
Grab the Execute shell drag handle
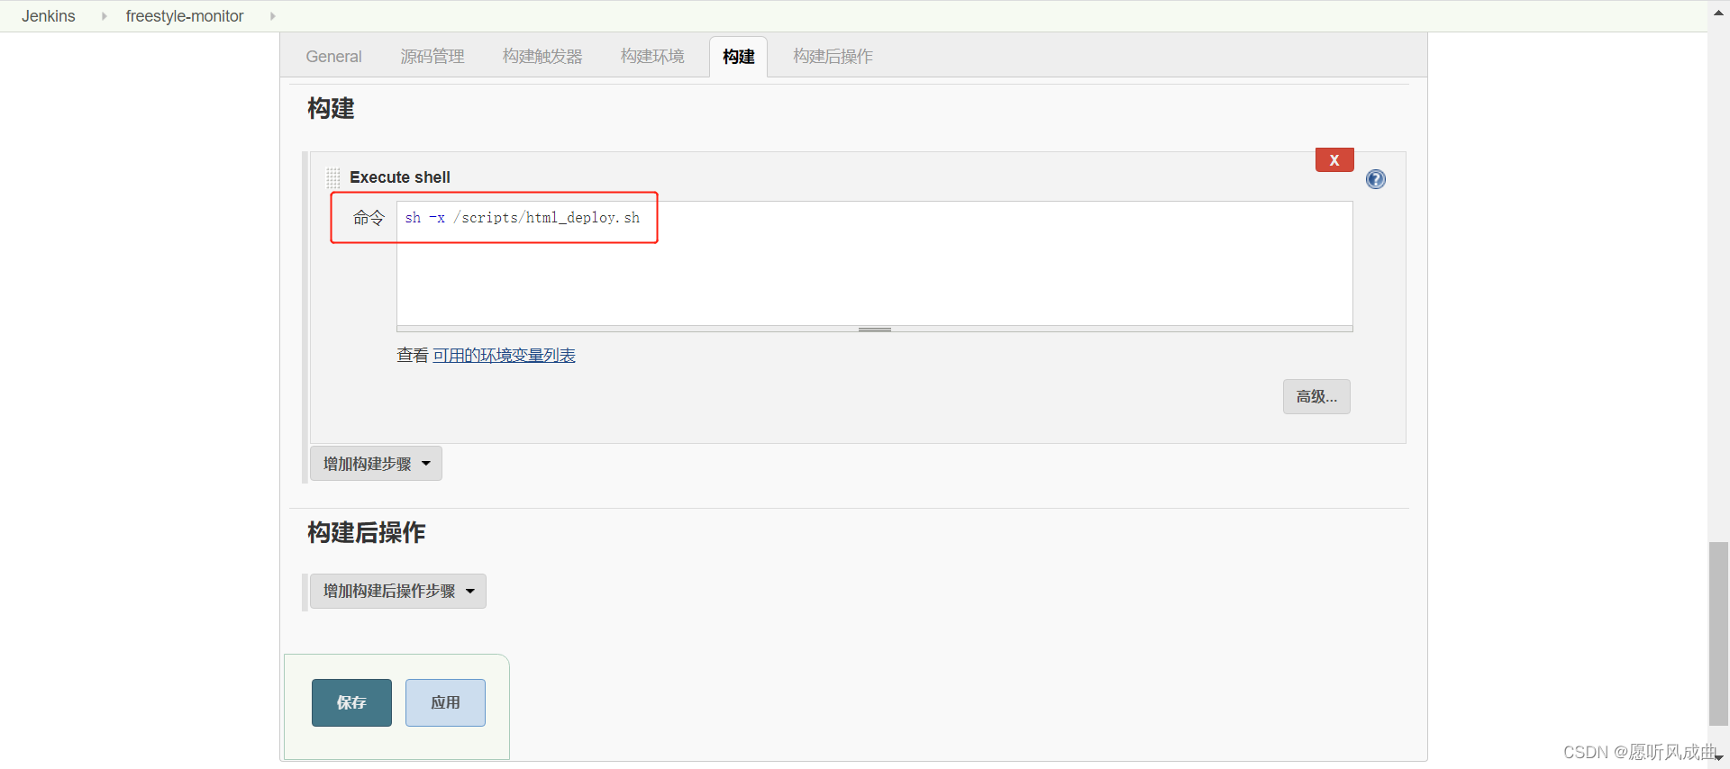(333, 177)
